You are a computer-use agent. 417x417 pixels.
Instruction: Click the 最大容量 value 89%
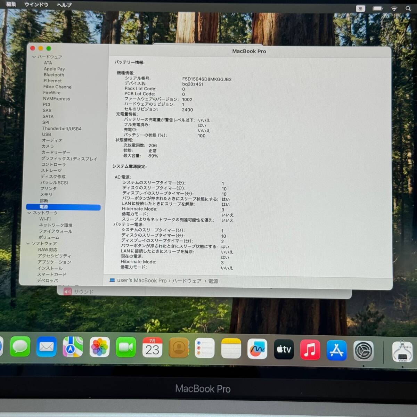[x=153, y=156]
